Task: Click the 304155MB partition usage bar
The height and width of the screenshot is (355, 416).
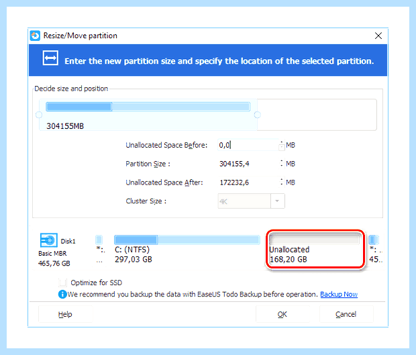Action: (x=148, y=107)
